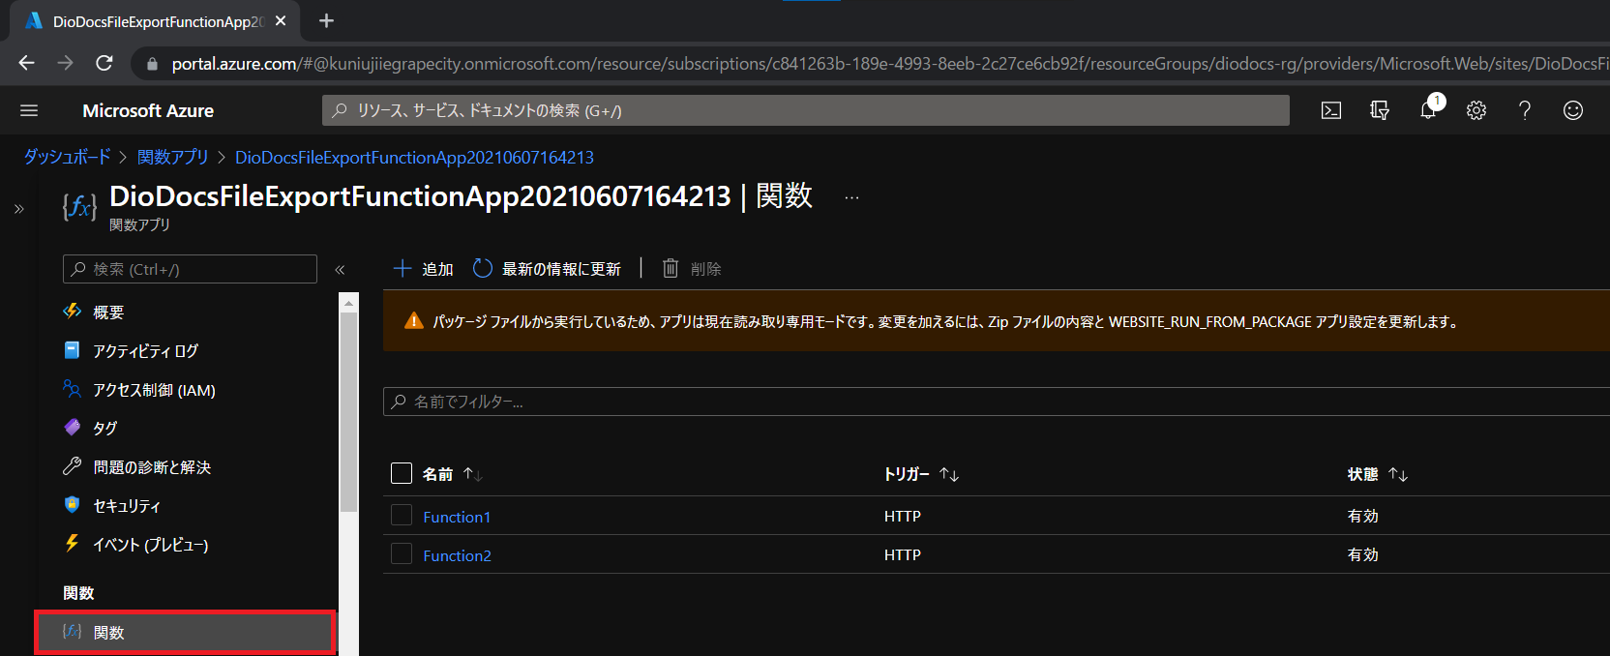This screenshot has height=656, width=1610.
Task: Reload the page with the browser refresh button
Action: point(104,63)
